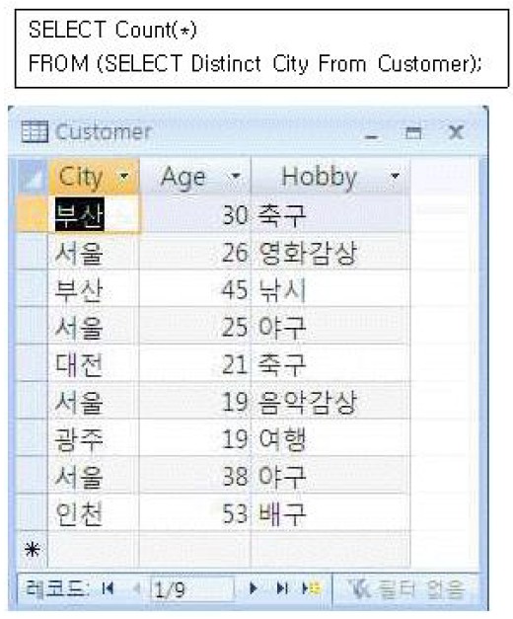Select the Age column header

click(x=195, y=176)
